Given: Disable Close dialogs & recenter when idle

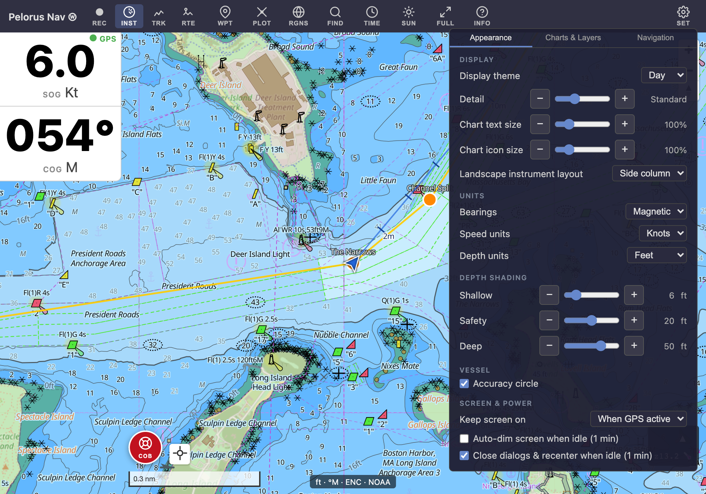Looking at the screenshot, I should click(464, 456).
